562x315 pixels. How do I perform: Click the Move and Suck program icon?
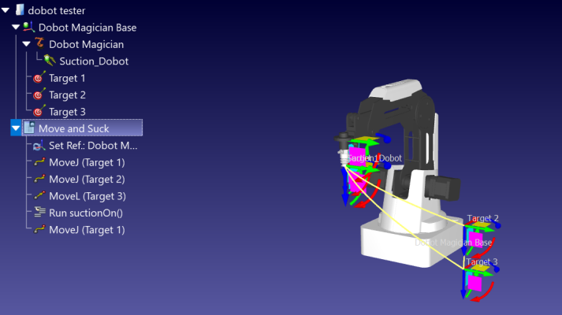point(29,128)
